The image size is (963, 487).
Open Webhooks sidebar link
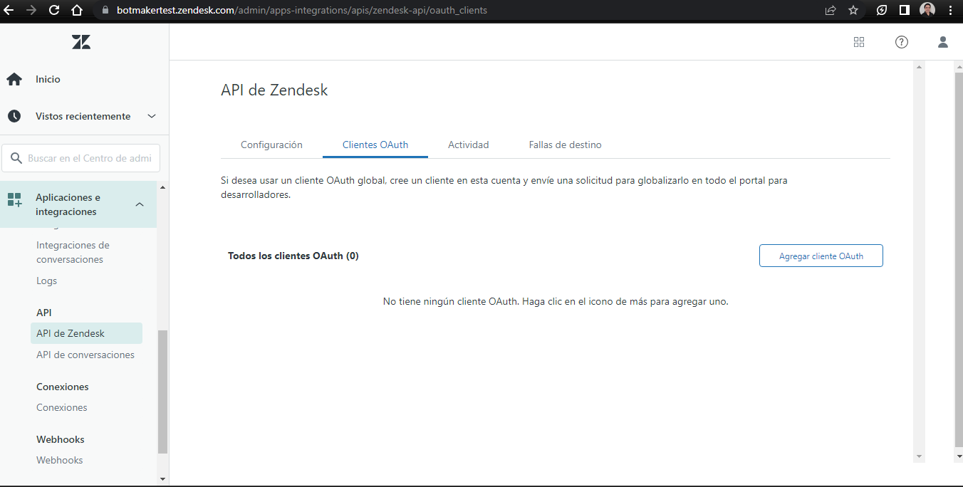coord(60,460)
